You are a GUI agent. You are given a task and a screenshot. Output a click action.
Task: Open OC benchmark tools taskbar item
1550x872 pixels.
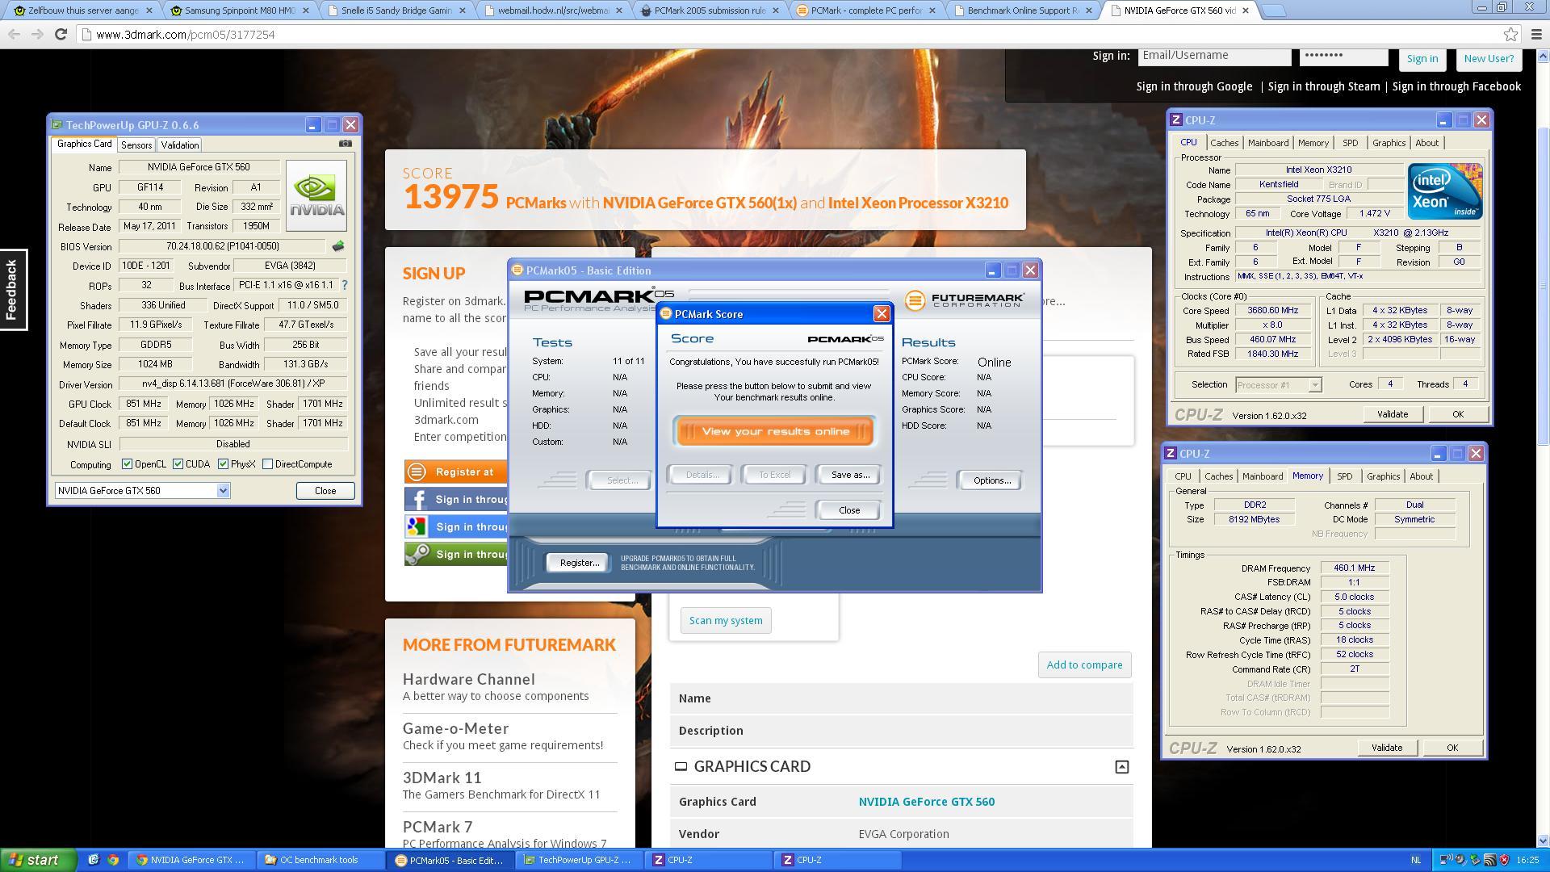click(320, 860)
